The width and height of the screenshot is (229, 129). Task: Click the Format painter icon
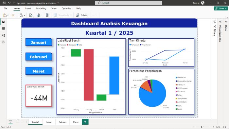pos(13,15)
